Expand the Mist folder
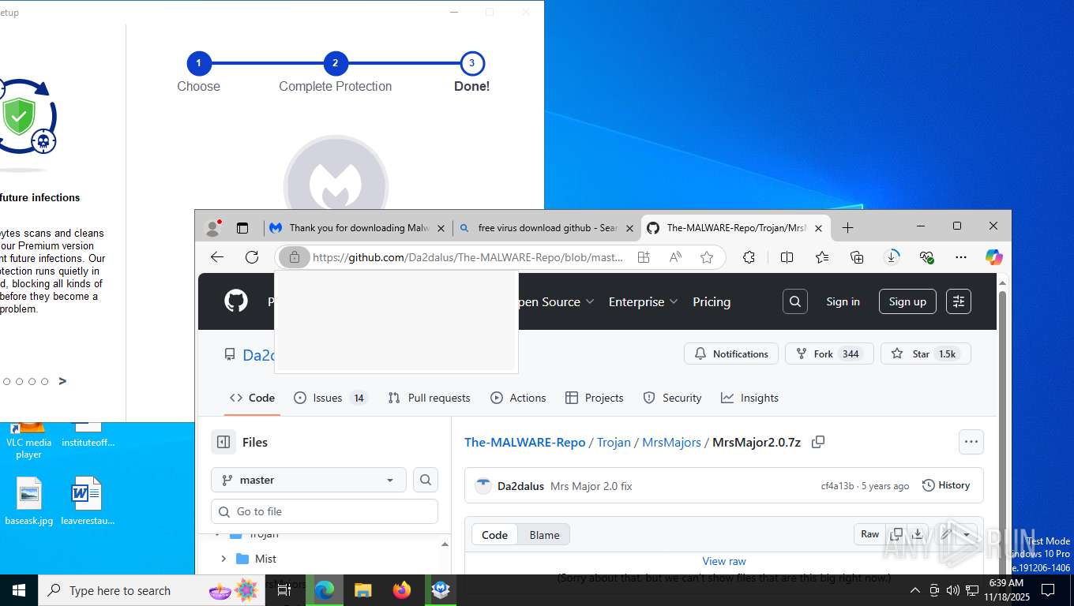1074x606 pixels. click(x=223, y=559)
